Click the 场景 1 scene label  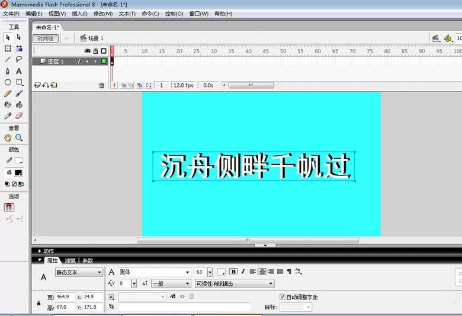pyautogui.click(x=96, y=38)
